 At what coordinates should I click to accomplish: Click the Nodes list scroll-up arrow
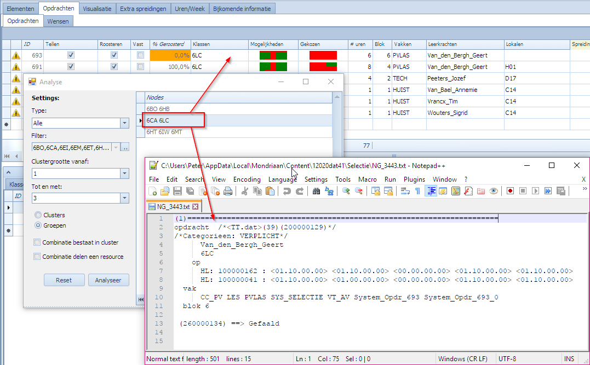coord(337,97)
